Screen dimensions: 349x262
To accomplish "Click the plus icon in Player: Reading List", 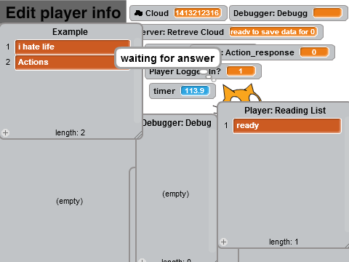I will pyautogui.click(x=223, y=242).
